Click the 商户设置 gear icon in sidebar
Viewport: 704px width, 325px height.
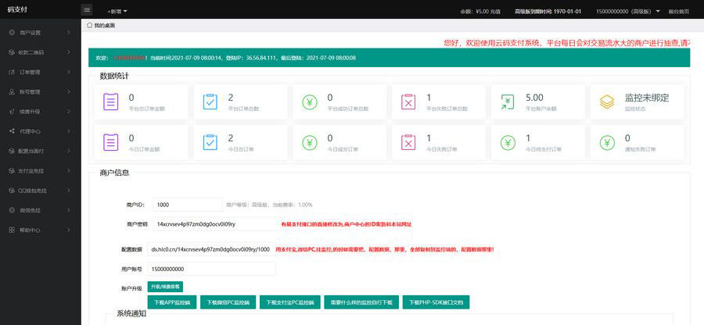click(11, 33)
